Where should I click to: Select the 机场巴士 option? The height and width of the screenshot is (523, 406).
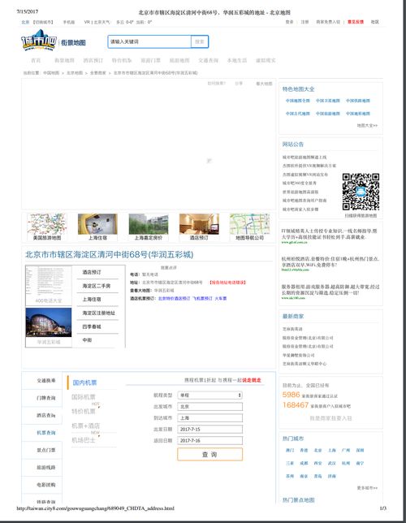(x=84, y=440)
